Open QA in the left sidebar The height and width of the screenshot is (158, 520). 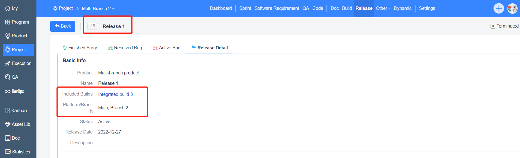(12, 77)
